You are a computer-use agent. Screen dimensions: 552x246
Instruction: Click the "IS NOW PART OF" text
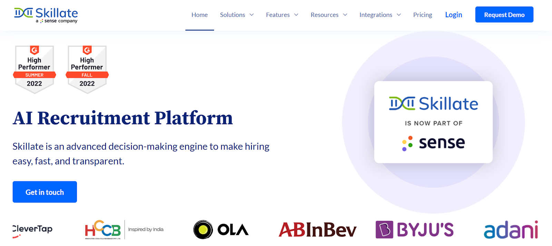434,123
